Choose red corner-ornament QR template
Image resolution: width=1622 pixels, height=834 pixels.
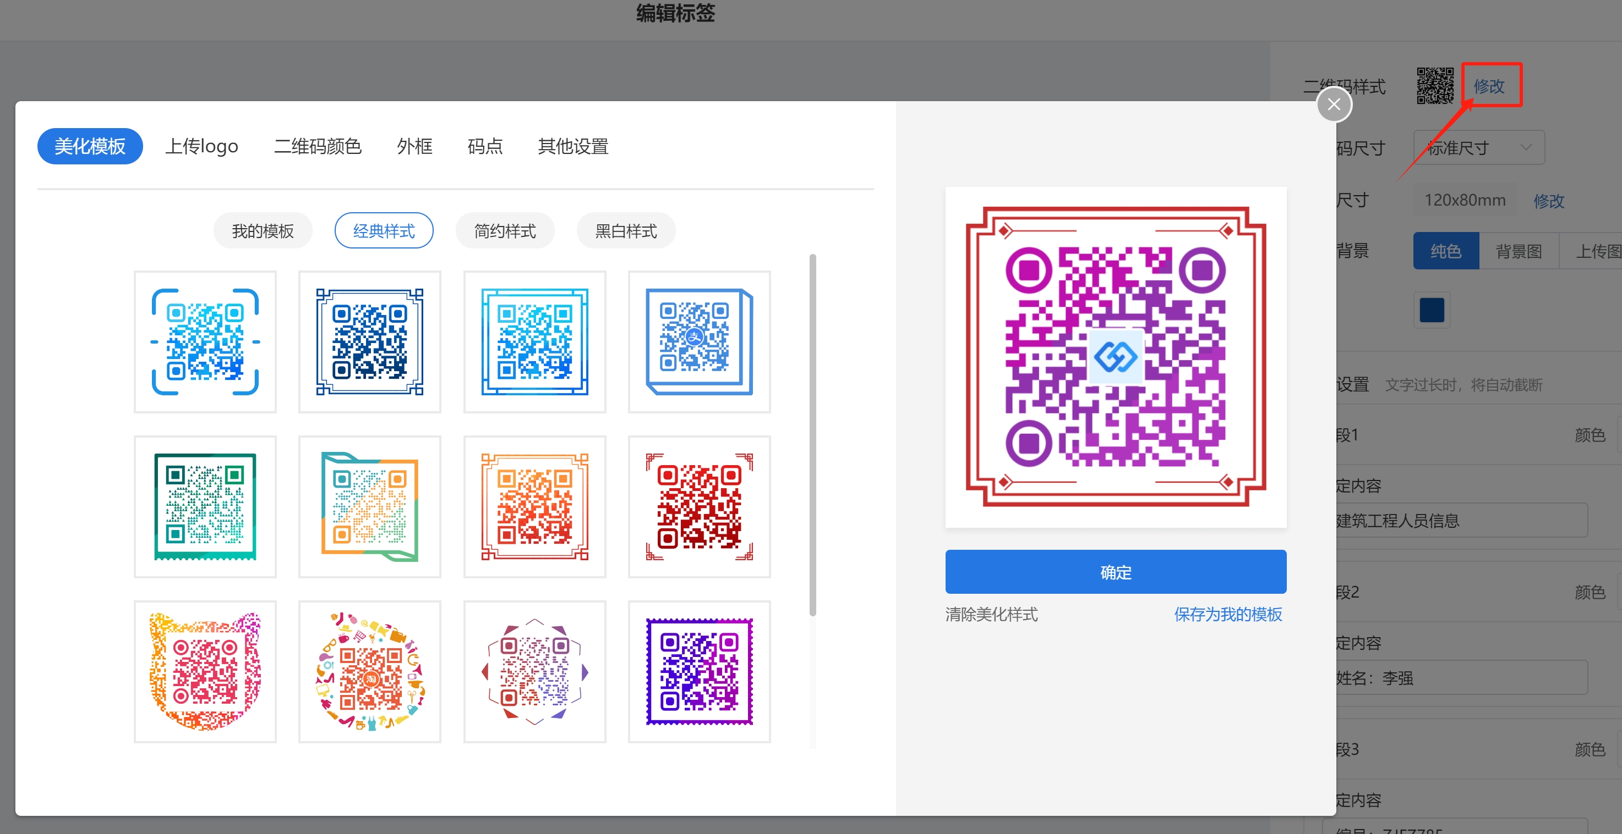(700, 507)
